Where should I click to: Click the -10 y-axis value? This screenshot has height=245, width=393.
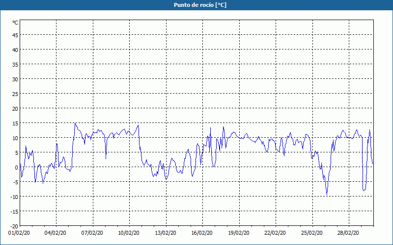(14, 197)
